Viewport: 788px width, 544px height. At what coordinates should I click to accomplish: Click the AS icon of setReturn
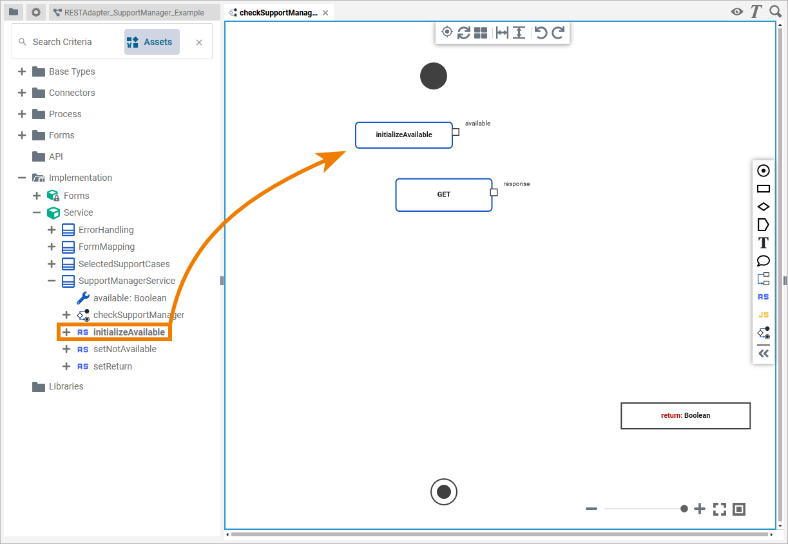[x=83, y=366]
